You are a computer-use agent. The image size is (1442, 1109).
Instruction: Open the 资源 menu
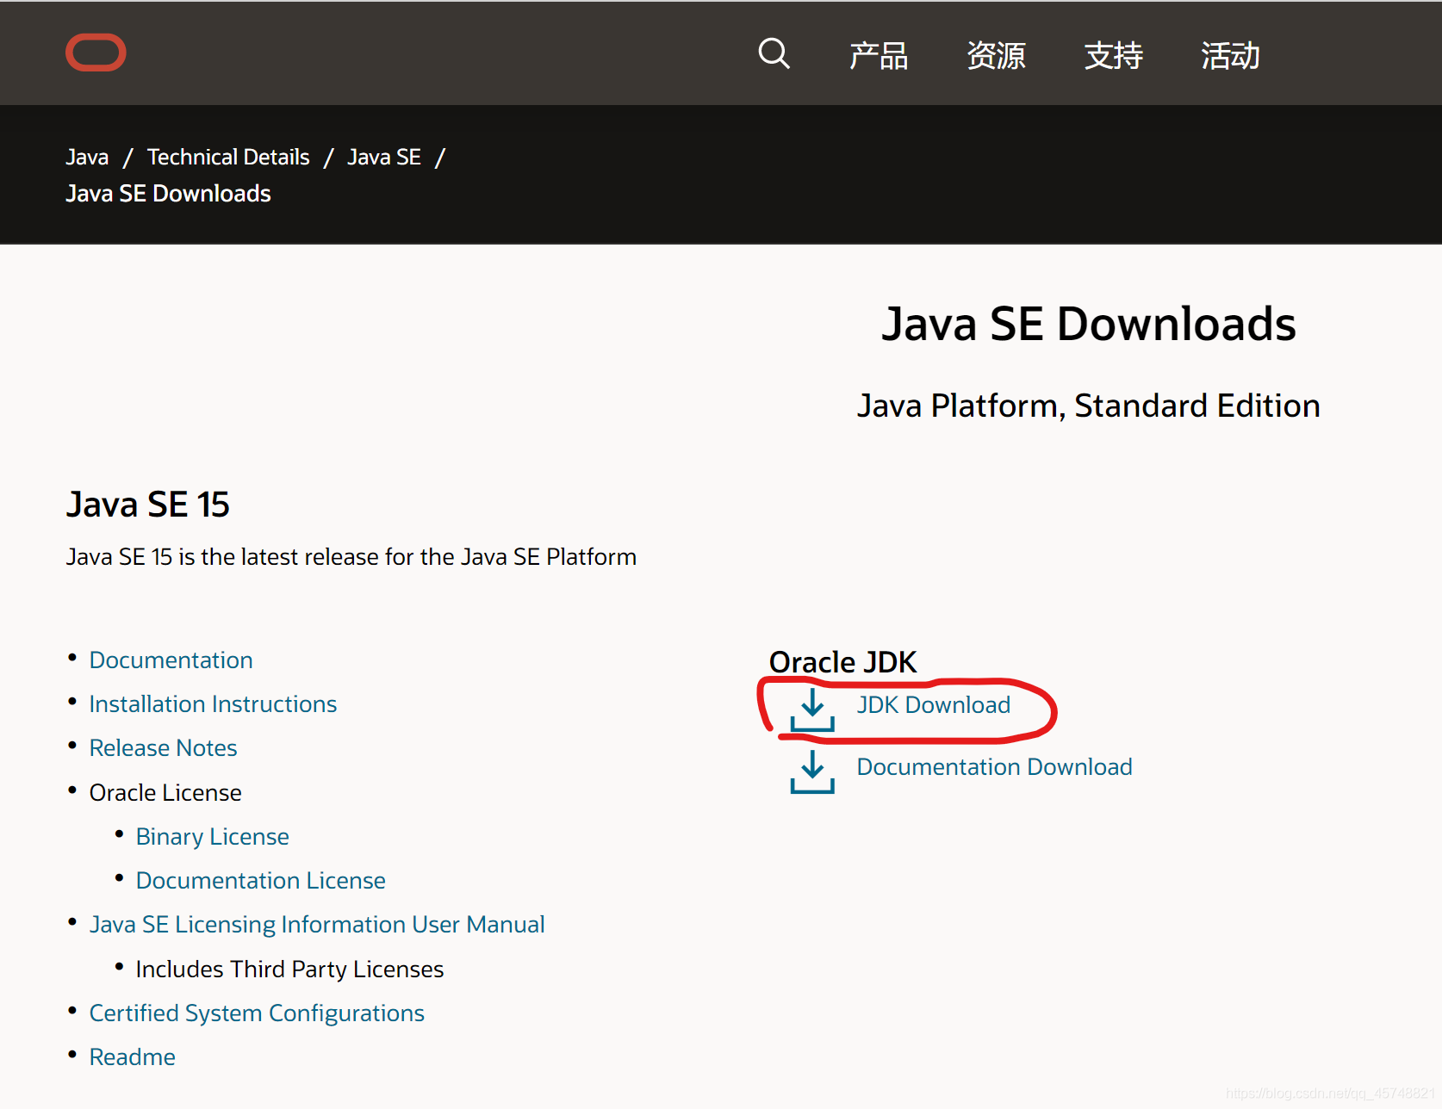(x=996, y=55)
